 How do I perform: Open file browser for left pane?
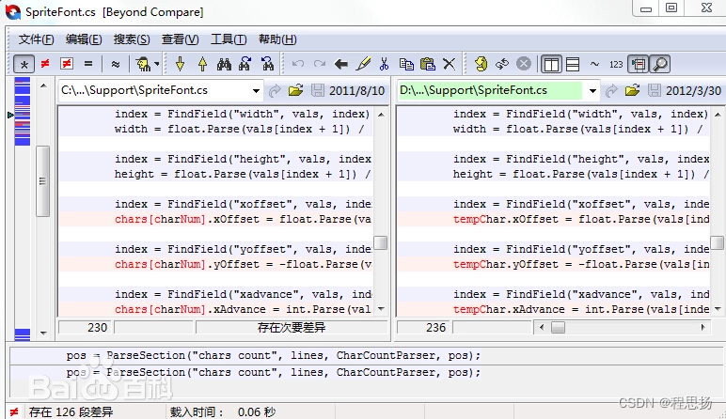click(296, 90)
